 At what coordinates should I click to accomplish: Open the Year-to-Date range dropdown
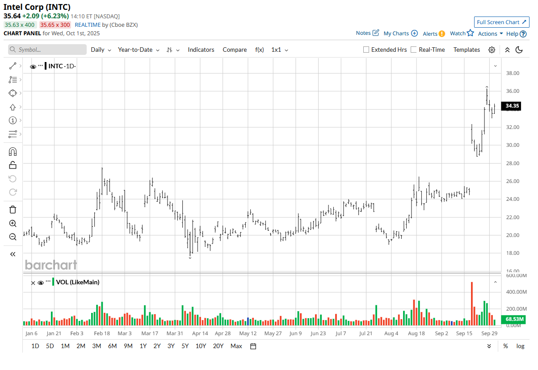pos(139,50)
